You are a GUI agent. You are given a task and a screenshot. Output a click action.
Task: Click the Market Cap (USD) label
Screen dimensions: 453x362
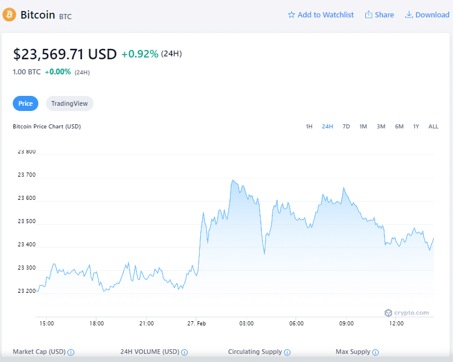click(39, 352)
